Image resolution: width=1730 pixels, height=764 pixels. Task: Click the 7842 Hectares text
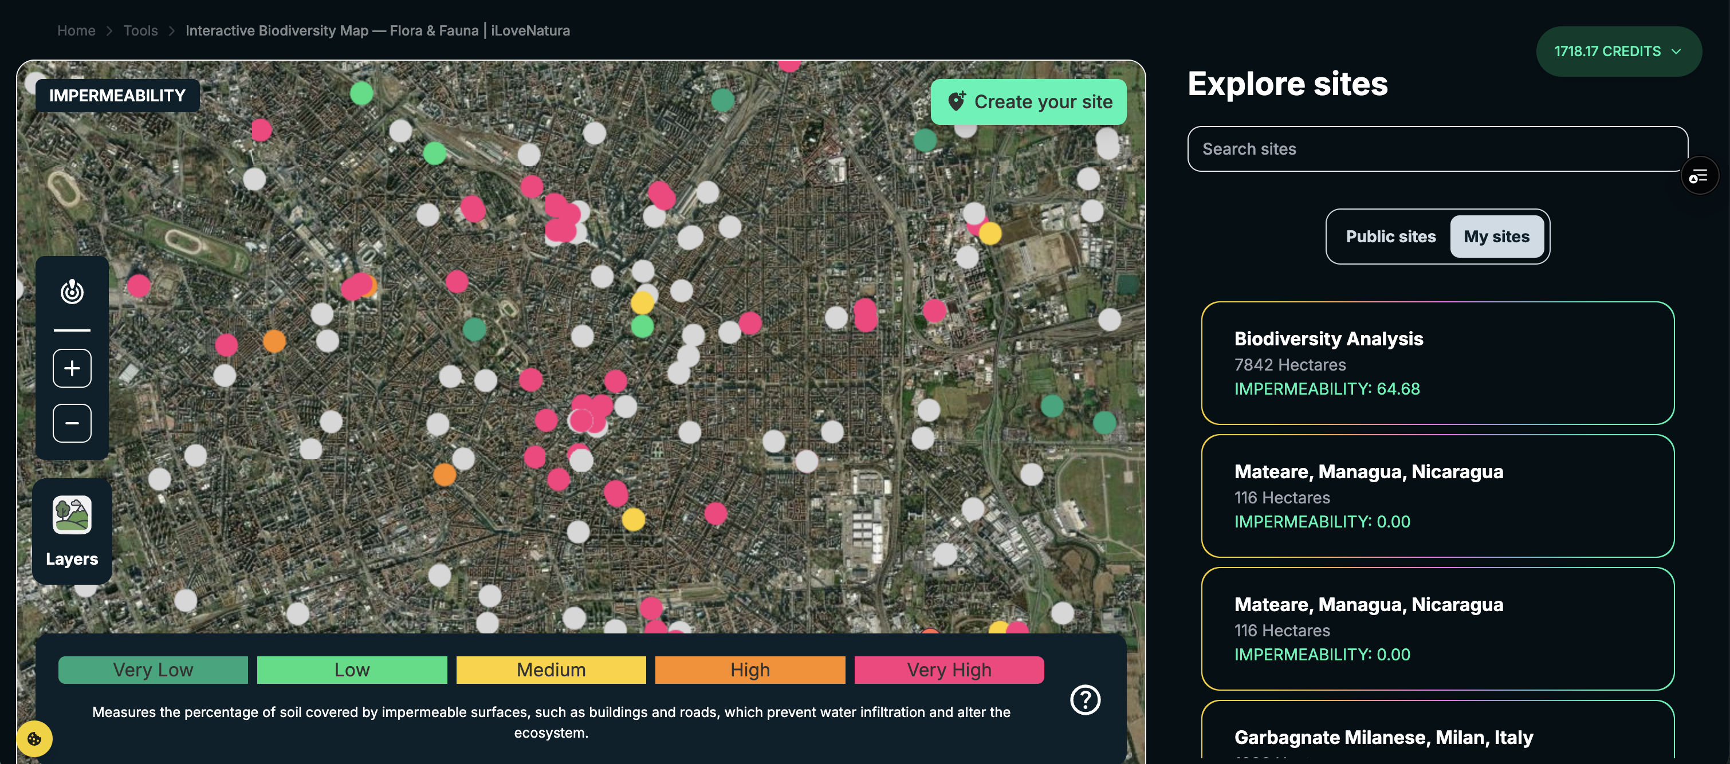point(1289,365)
